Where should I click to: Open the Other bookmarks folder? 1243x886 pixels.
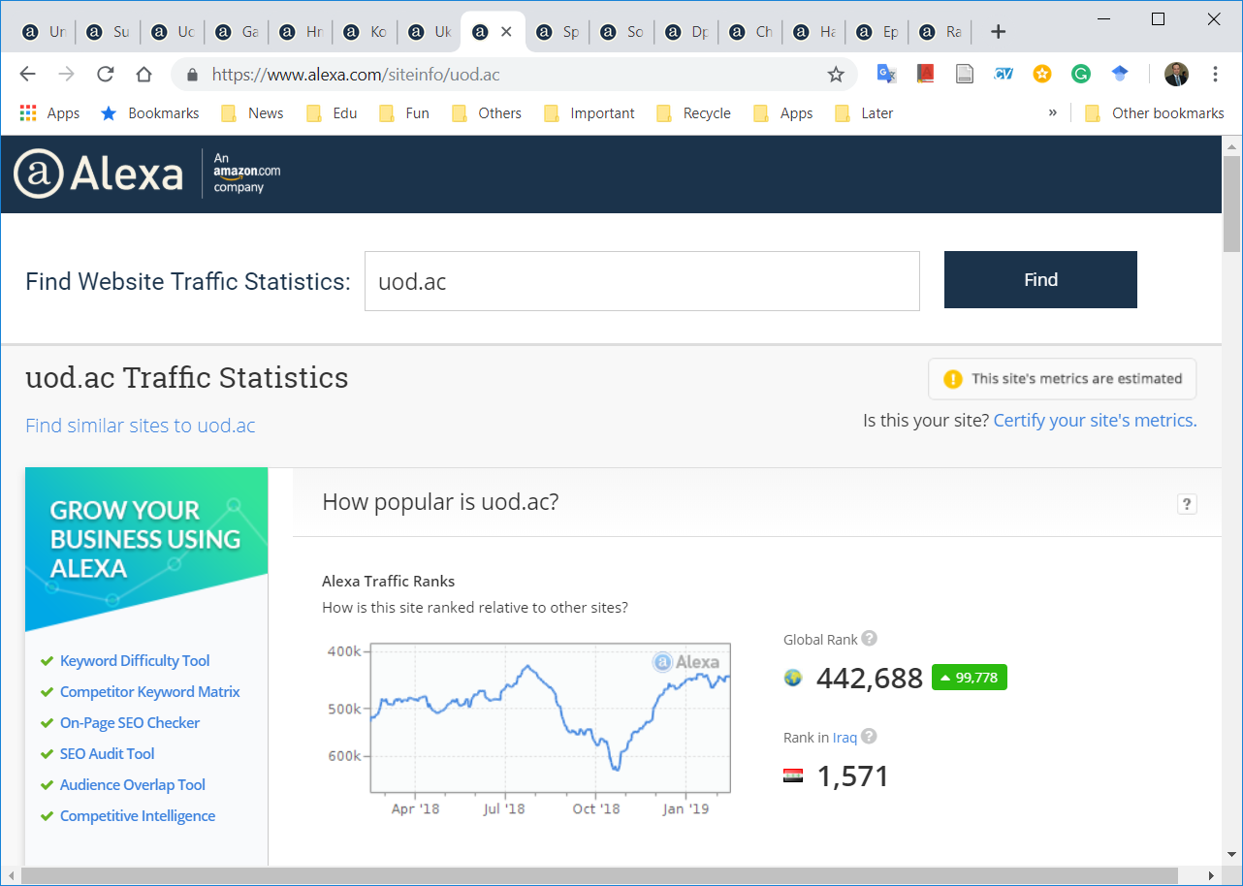(x=1155, y=113)
